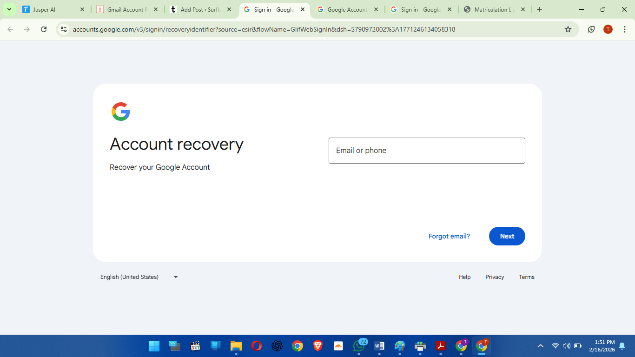Go forward with the browser forward arrow
The width and height of the screenshot is (635, 357).
pyautogui.click(x=27, y=29)
